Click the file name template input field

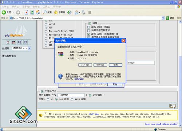pos(71,95)
